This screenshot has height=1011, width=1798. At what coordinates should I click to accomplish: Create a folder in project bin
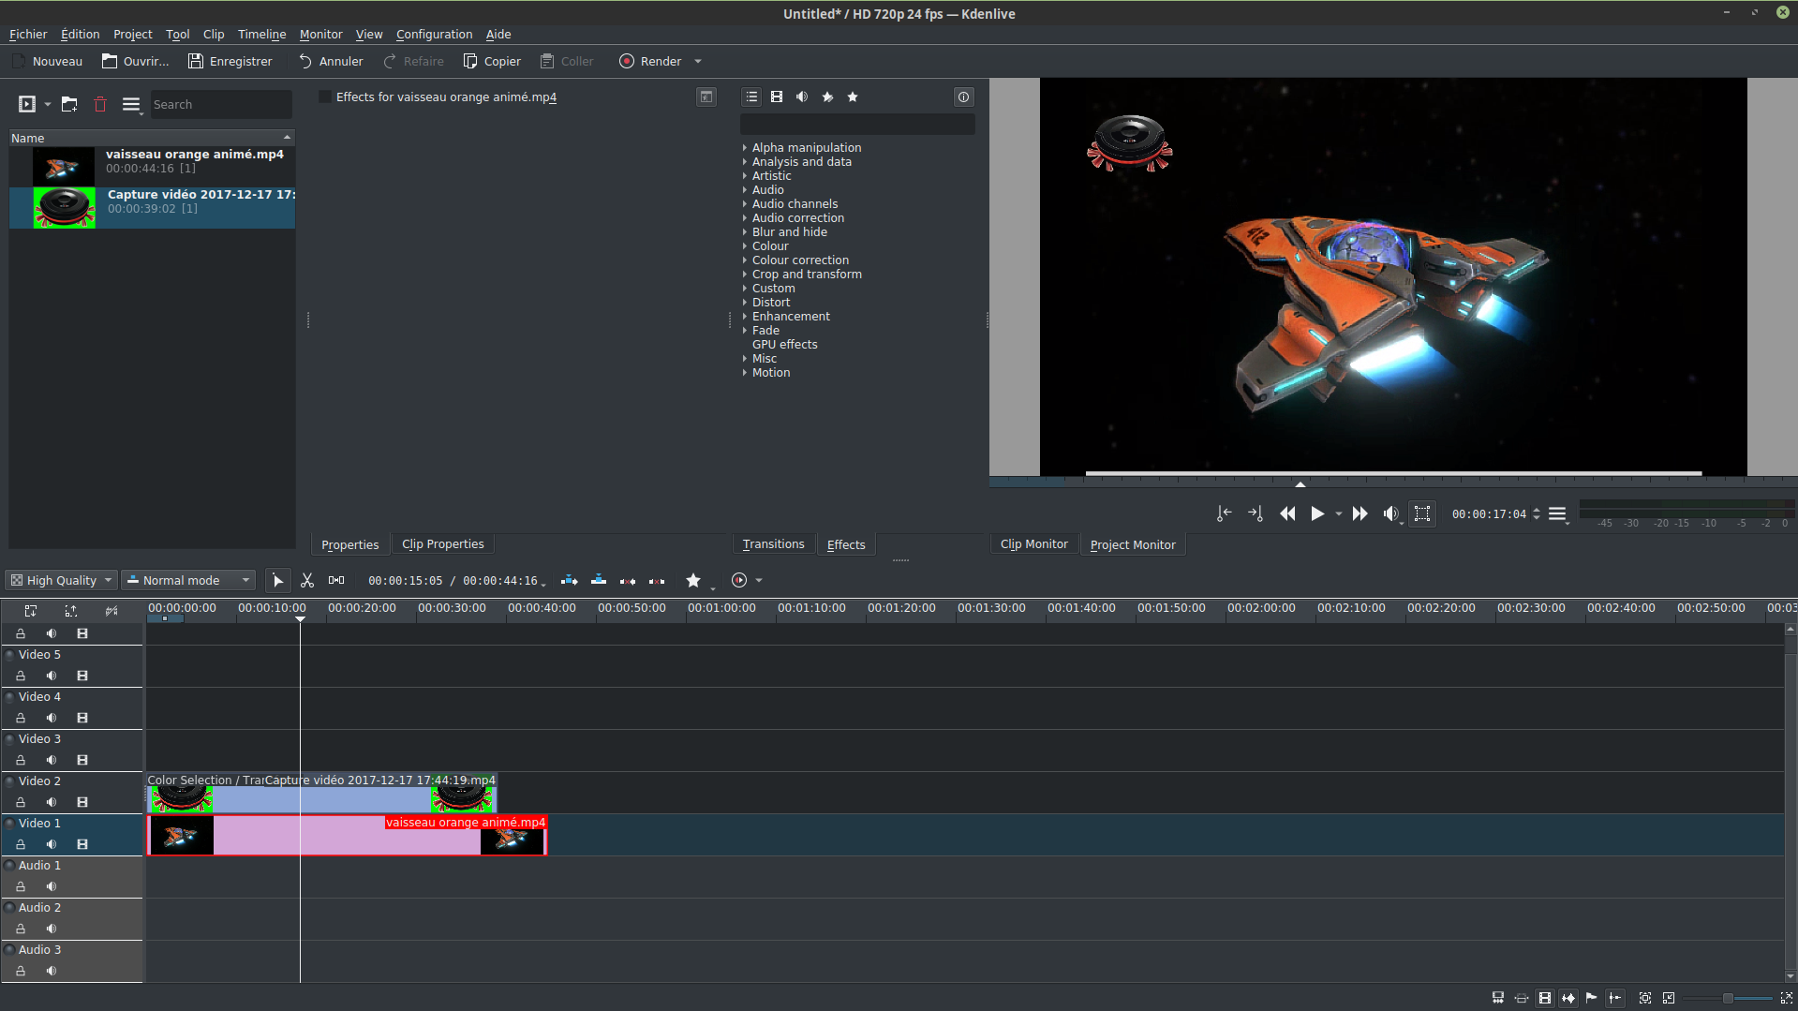coord(69,105)
